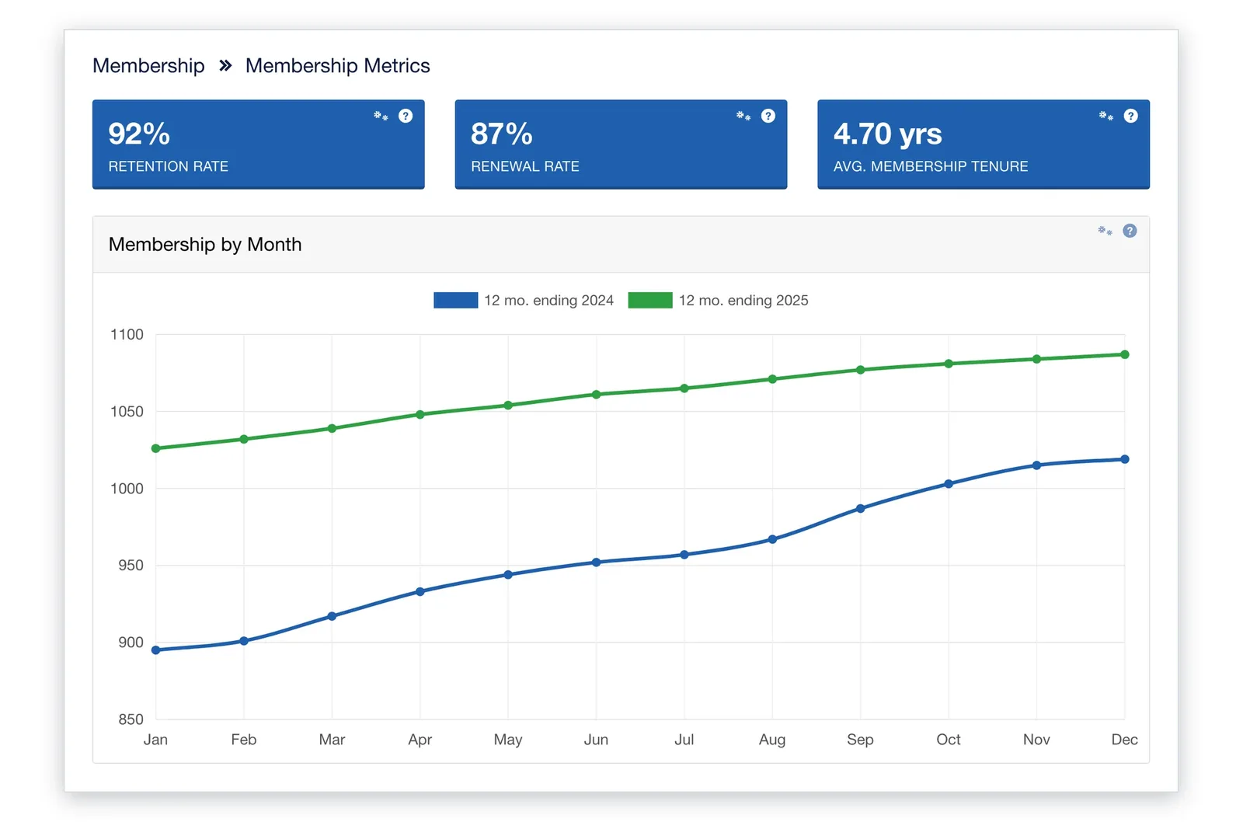
Task: Click the RENEWAL RATE label
Action: [x=525, y=166]
